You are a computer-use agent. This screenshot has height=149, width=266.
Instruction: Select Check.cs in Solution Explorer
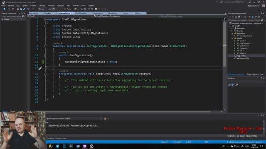[x=243, y=41]
